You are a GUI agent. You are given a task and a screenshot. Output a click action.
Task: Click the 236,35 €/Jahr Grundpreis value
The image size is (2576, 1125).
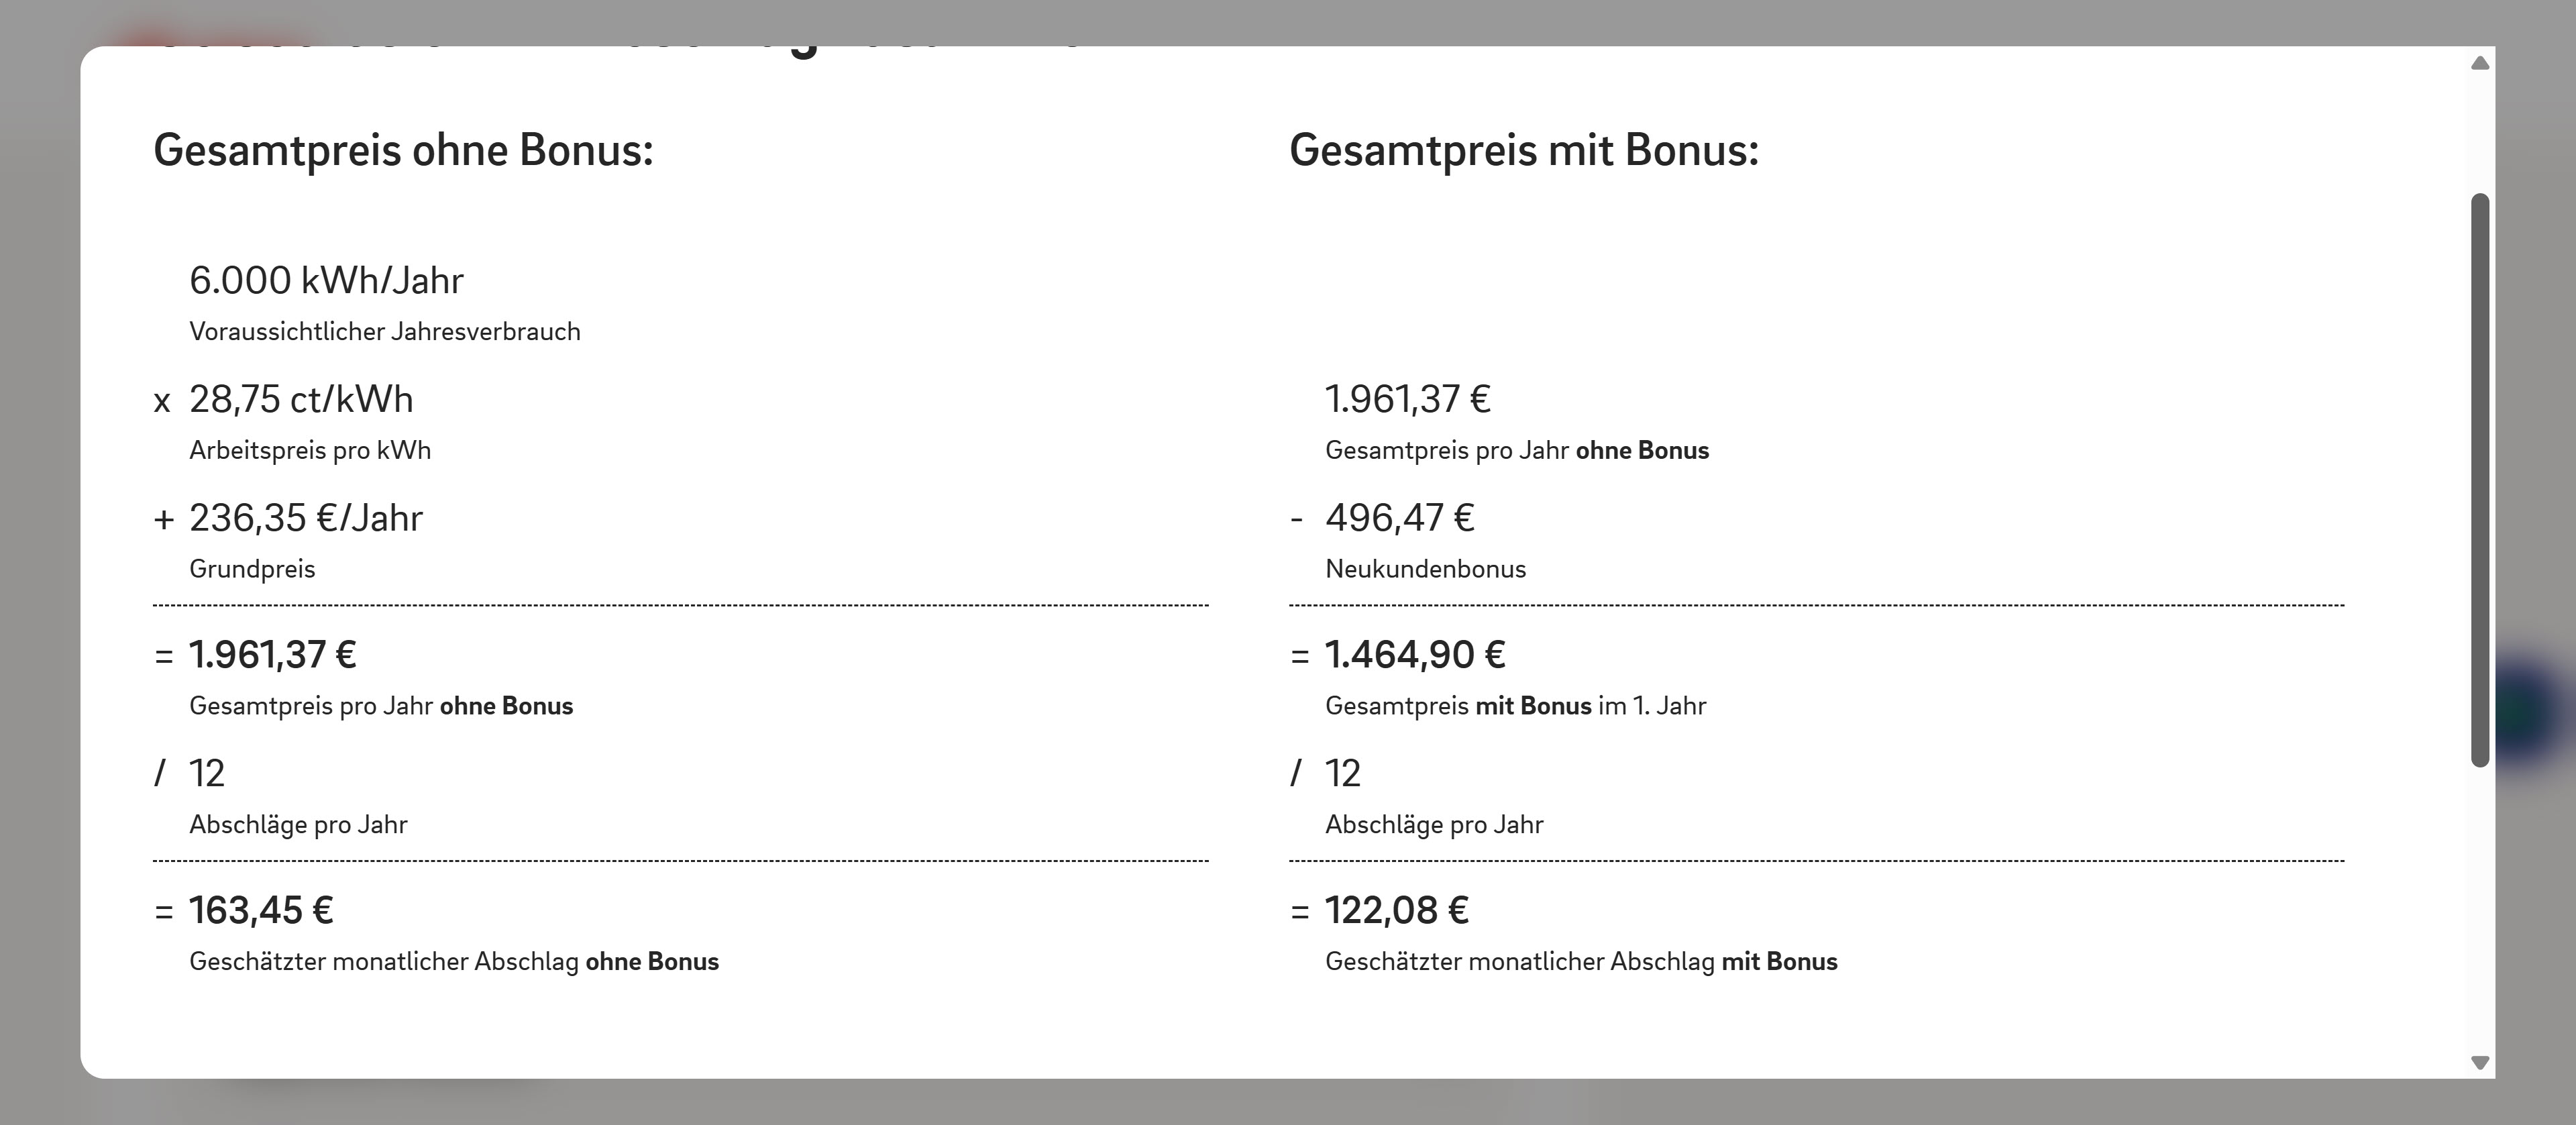306,518
